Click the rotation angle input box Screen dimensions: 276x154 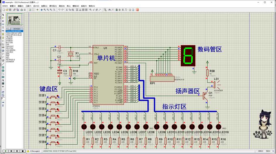point(3,98)
